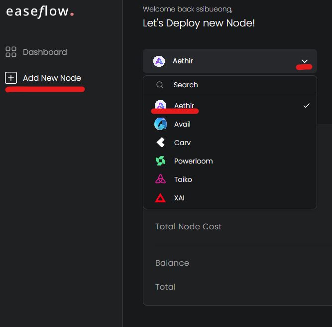Pick Taiko from the node list
This screenshot has height=327, width=332.
point(230,179)
